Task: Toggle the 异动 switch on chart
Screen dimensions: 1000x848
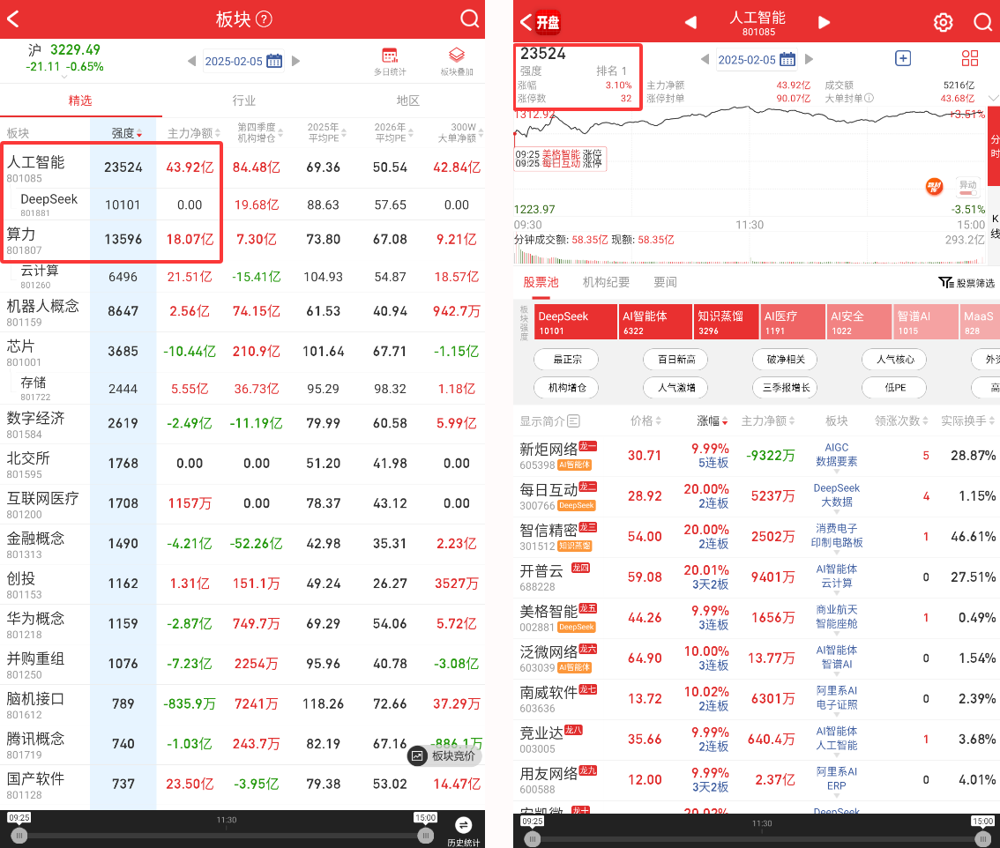Action: [x=968, y=189]
